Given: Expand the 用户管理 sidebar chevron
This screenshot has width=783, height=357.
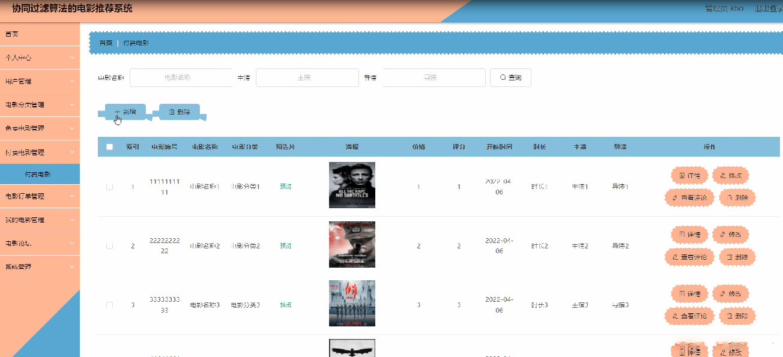Looking at the screenshot, I should click(x=71, y=81).
